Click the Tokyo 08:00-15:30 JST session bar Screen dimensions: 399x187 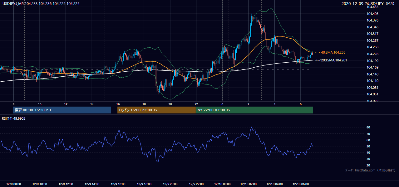pos(62,110)
